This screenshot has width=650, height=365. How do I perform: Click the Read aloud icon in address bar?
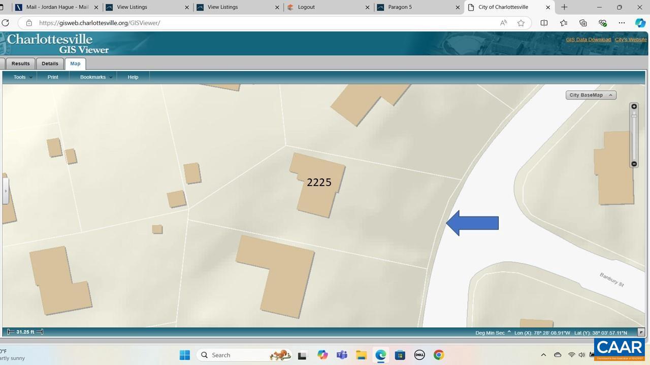(503, 23)
